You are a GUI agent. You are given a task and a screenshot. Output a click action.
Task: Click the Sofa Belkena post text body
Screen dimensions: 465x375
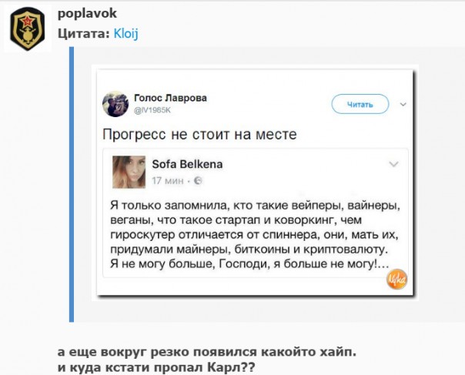point(251,236)
